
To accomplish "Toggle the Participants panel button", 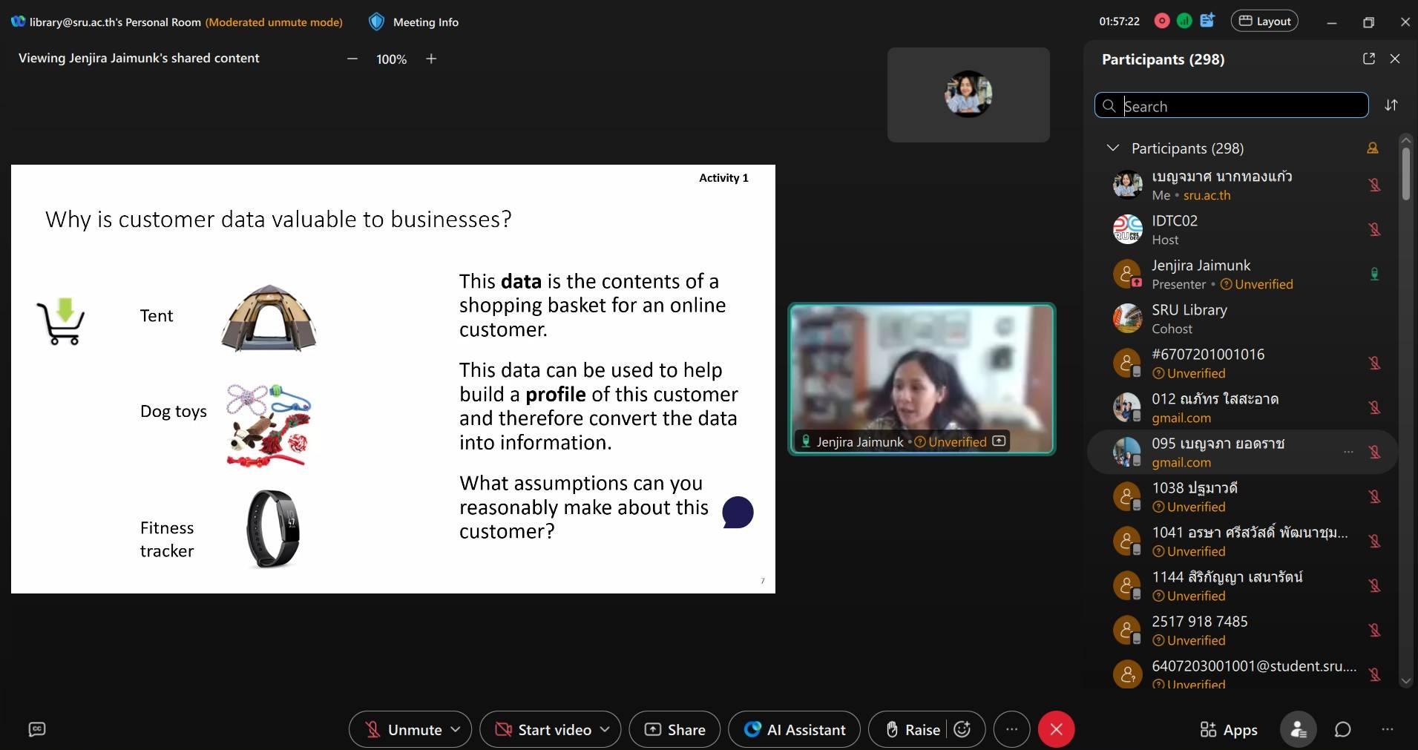I will 1298,729.
